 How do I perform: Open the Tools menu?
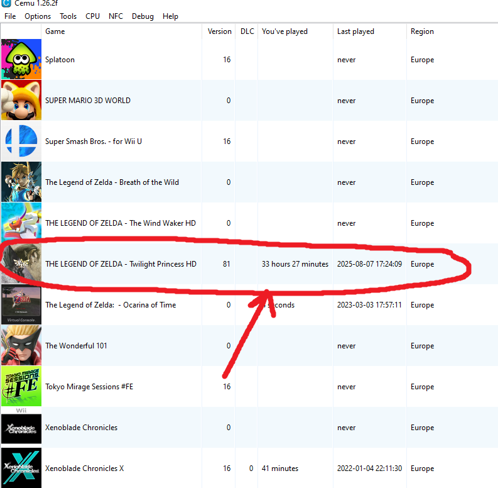(x=68, y=16)
